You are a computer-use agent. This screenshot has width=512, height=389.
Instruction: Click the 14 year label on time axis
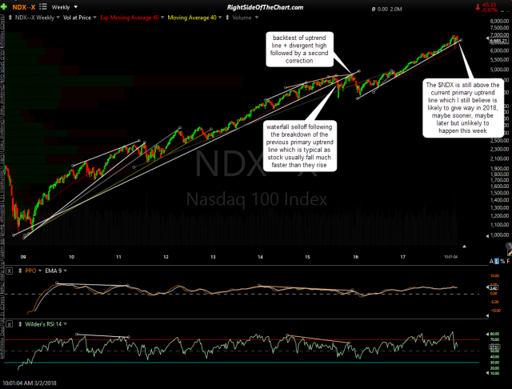point(260,257)
